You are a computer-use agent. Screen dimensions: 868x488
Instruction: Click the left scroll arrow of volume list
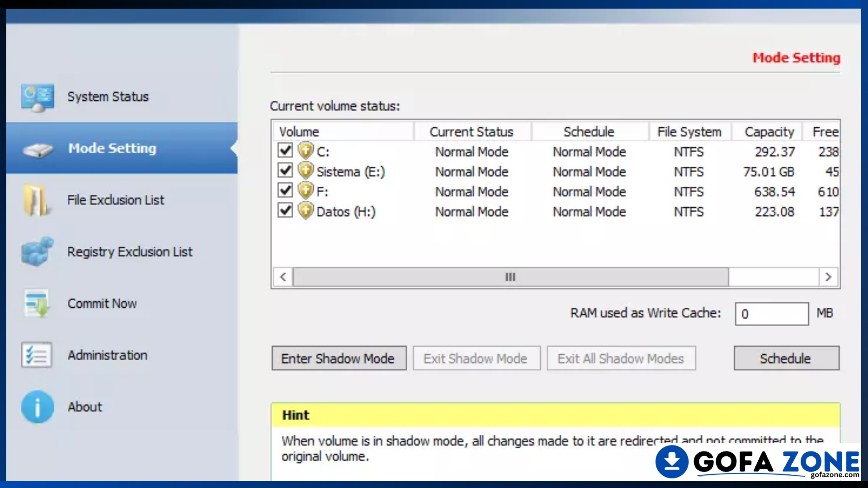pos(283,277)
